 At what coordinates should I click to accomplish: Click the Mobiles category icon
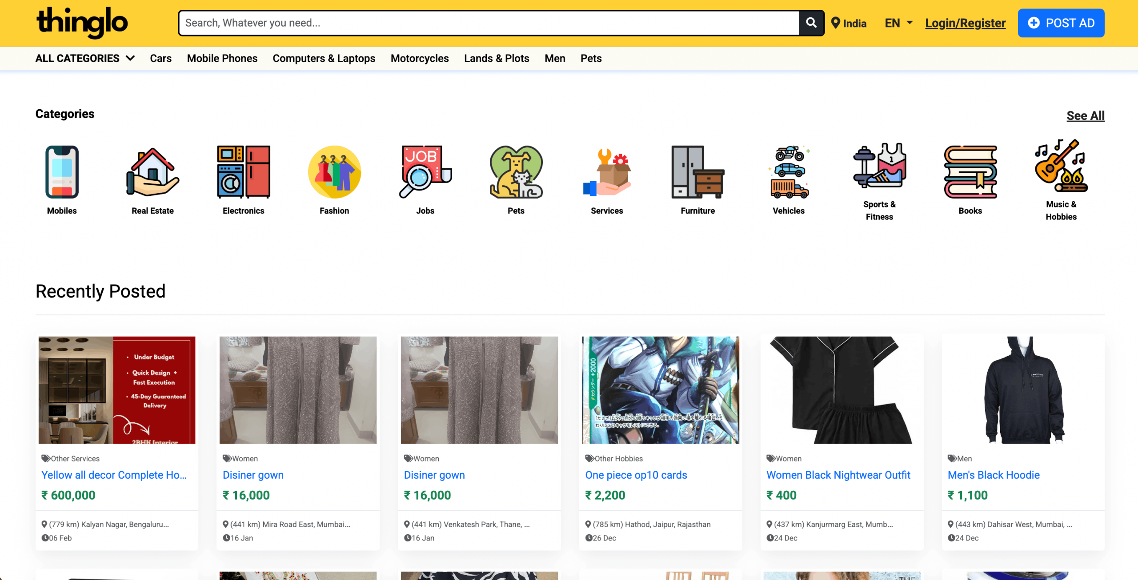62,172
